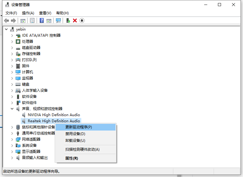Click the show/hide console tree icon

pyautogui.click(x=23, y=20)
